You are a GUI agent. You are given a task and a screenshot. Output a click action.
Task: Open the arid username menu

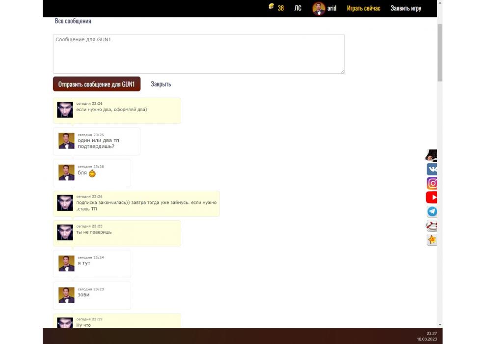(x=332, y=8)
